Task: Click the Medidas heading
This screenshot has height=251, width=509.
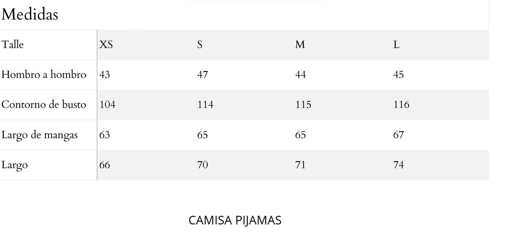Action: point(30,14)
